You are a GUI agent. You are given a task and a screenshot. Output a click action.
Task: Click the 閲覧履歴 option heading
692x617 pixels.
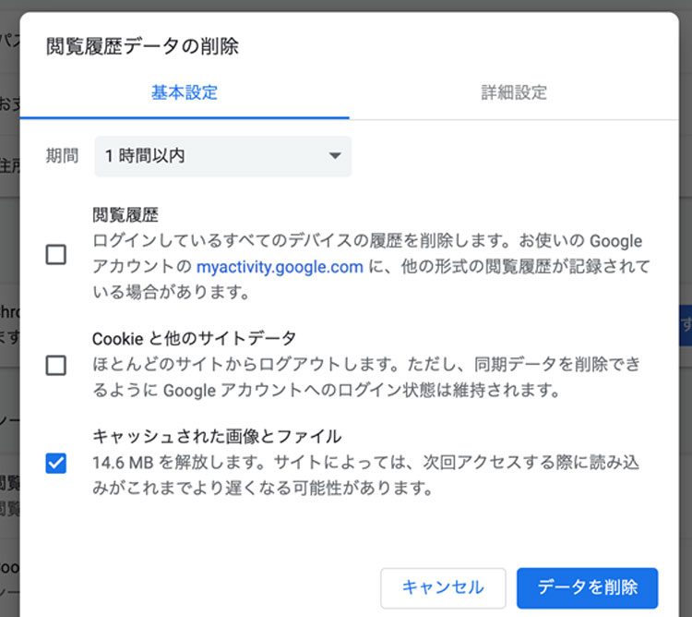(x=125, y=214)
